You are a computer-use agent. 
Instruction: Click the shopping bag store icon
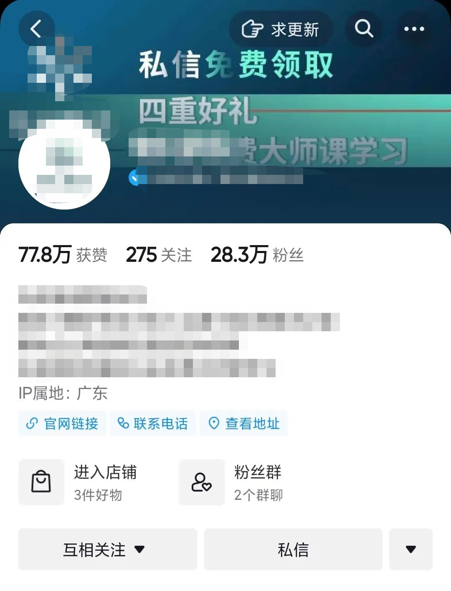41,482
